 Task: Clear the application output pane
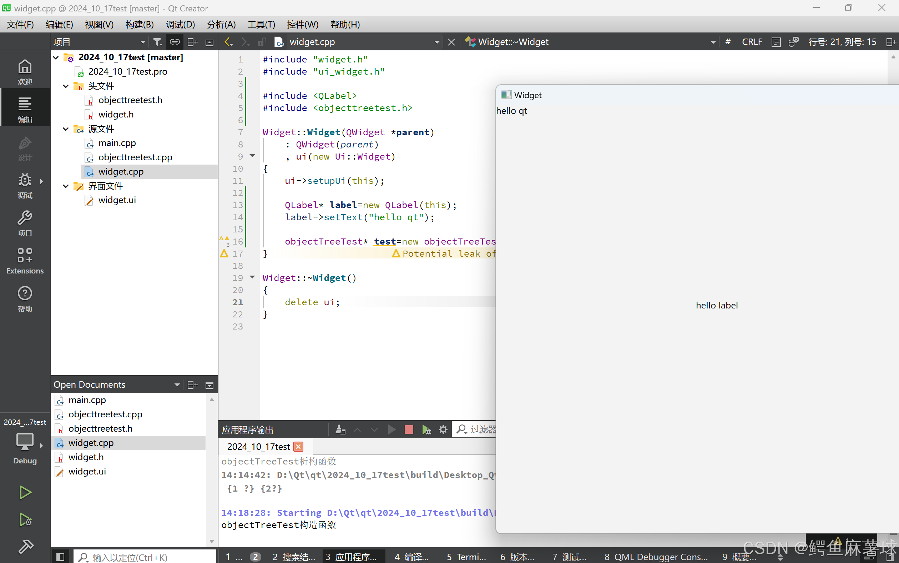tap(340, 430)
